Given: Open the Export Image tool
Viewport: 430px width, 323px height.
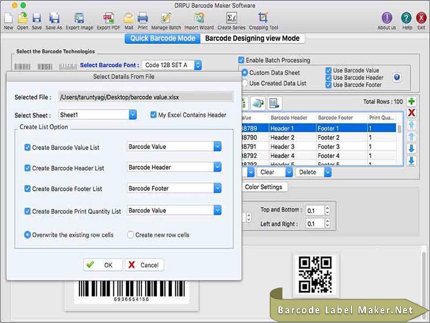Looking at the screenshot, I should tap(80, 19).
